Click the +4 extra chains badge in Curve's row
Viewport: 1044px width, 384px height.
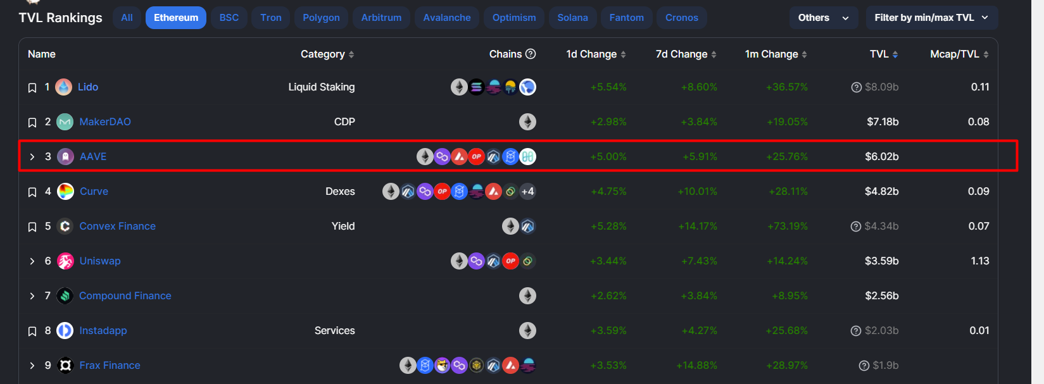coord(527,191)
